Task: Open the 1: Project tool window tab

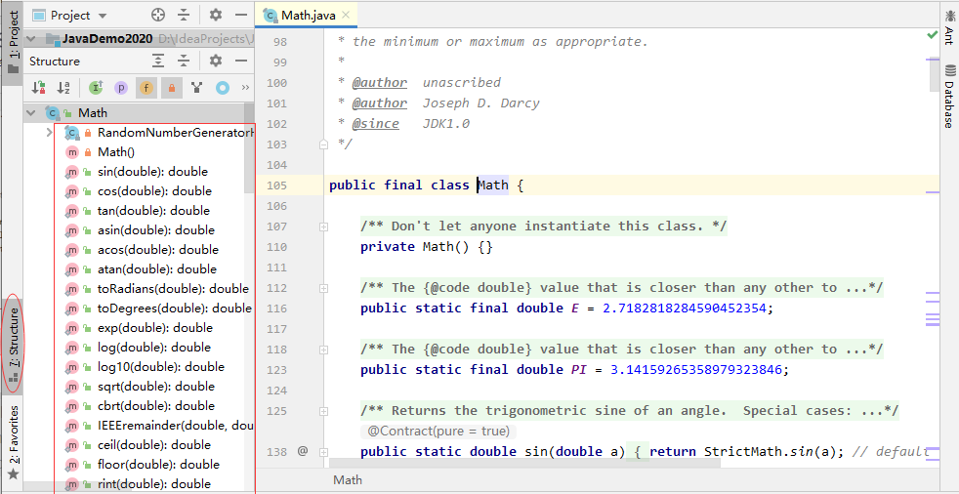Action: tap(13, 42)
